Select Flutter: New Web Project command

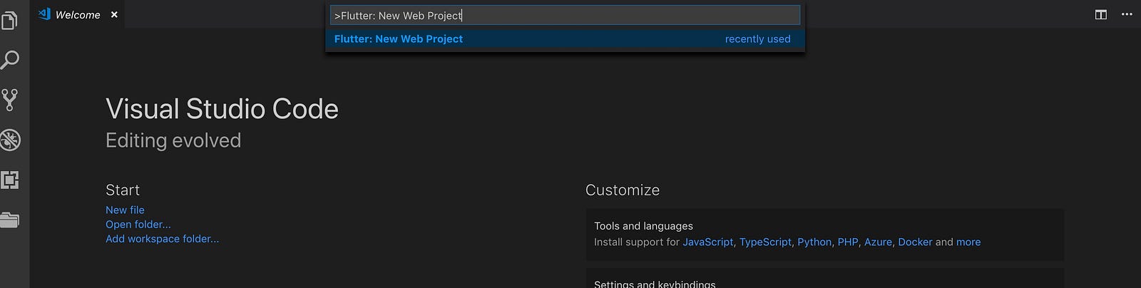click(565, 39)
